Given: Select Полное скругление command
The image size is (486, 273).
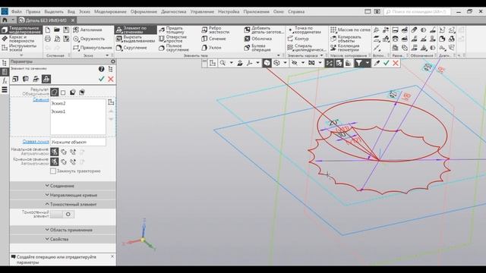Looking at the screenshot, I should pos(174,48).
